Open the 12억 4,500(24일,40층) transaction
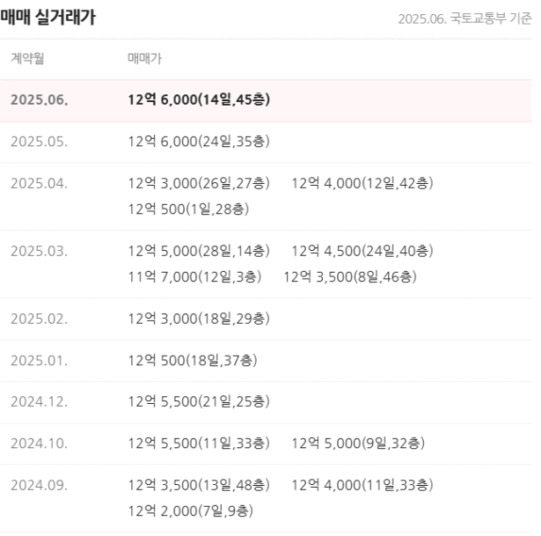The height and width of the screenshot is (536, 541). [x=362, y=251]
